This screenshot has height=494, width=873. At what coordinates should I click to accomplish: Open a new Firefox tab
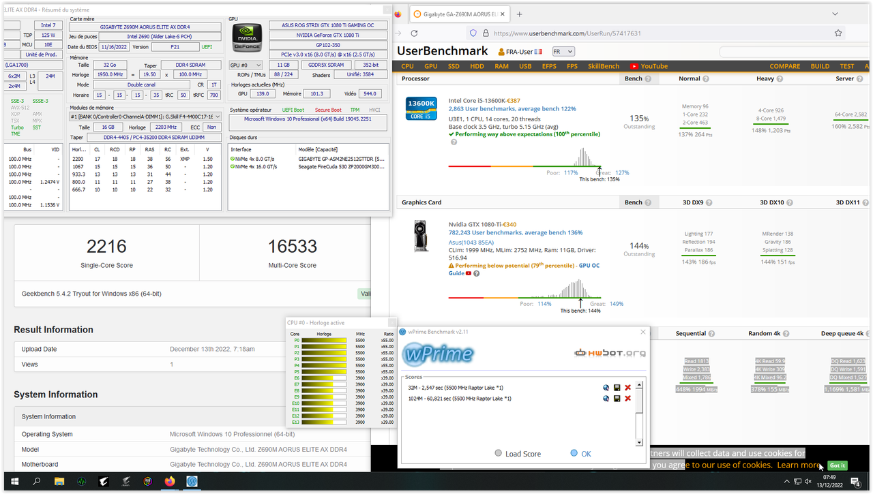point(519,14)
